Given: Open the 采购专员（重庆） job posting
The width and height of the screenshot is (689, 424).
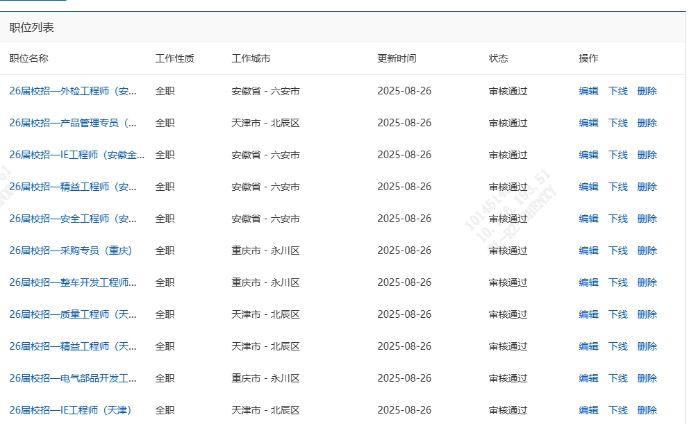Looking at the screenshot, I should pos(70,251).
